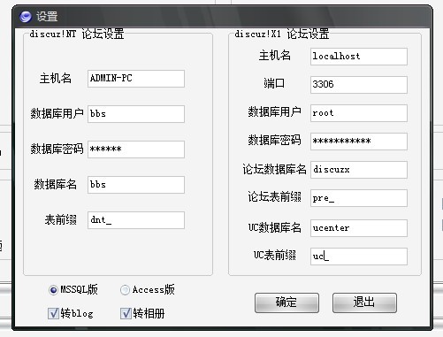Click the UC数据库名 label
Viewport: 443px width, 337px height.
tap(274, 227)
